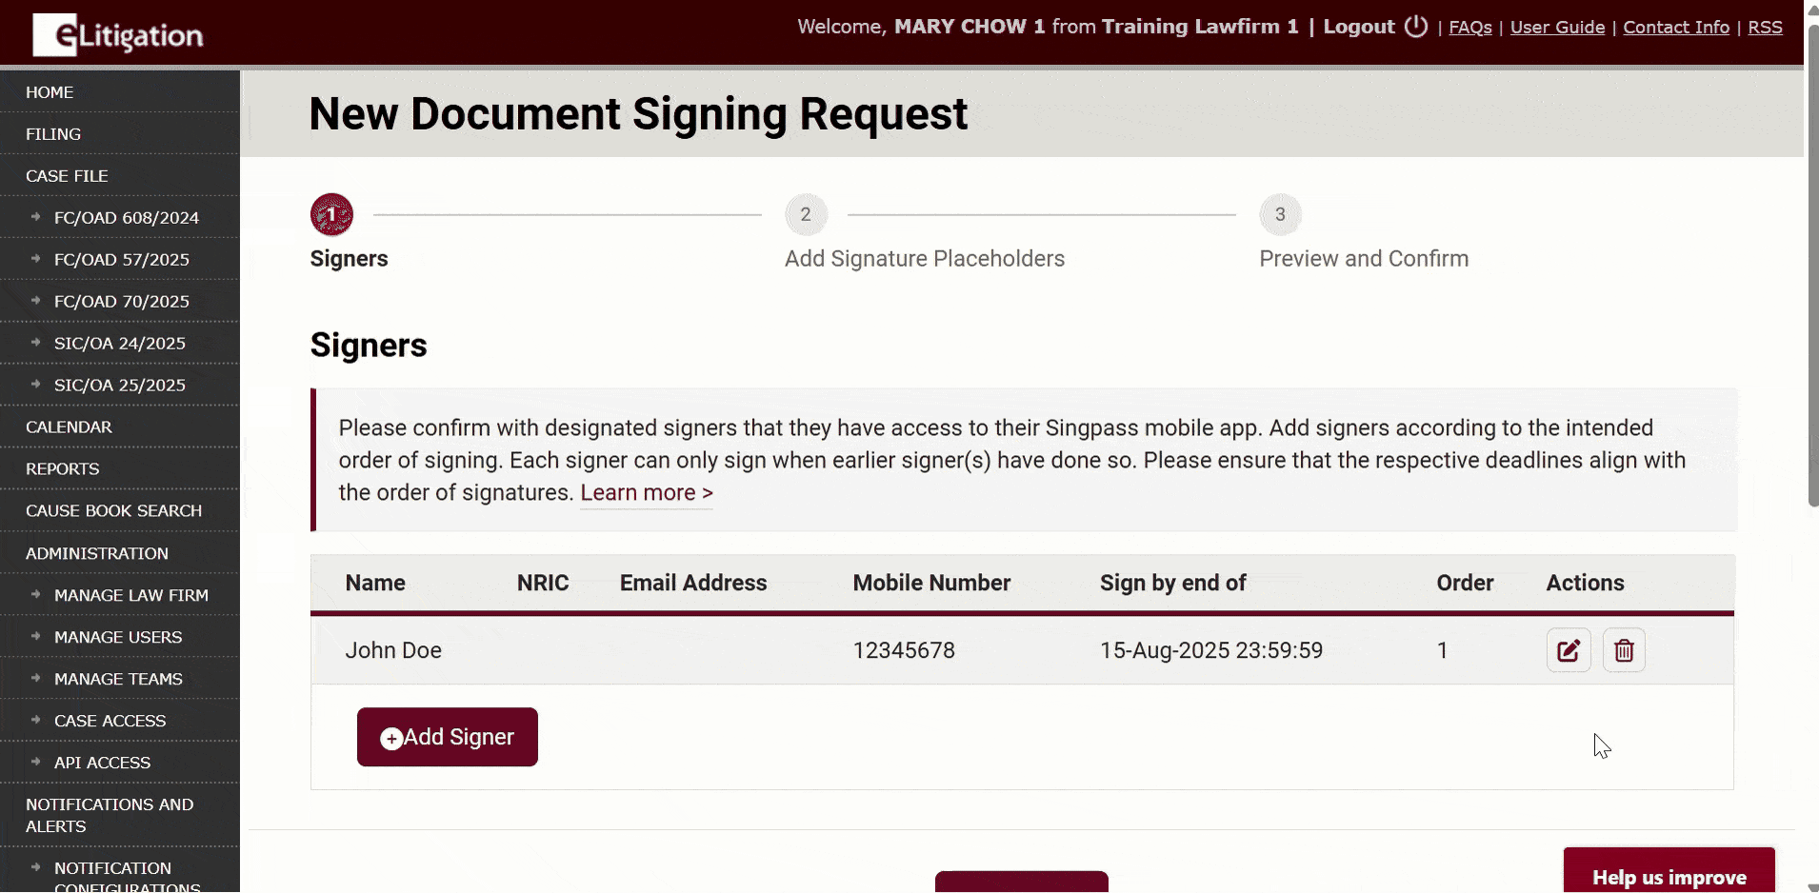This screenshot has width=1819, height=893.
Task: Open case FC/OAD 608/2024 in sidebar
Action: pos(126,218)
